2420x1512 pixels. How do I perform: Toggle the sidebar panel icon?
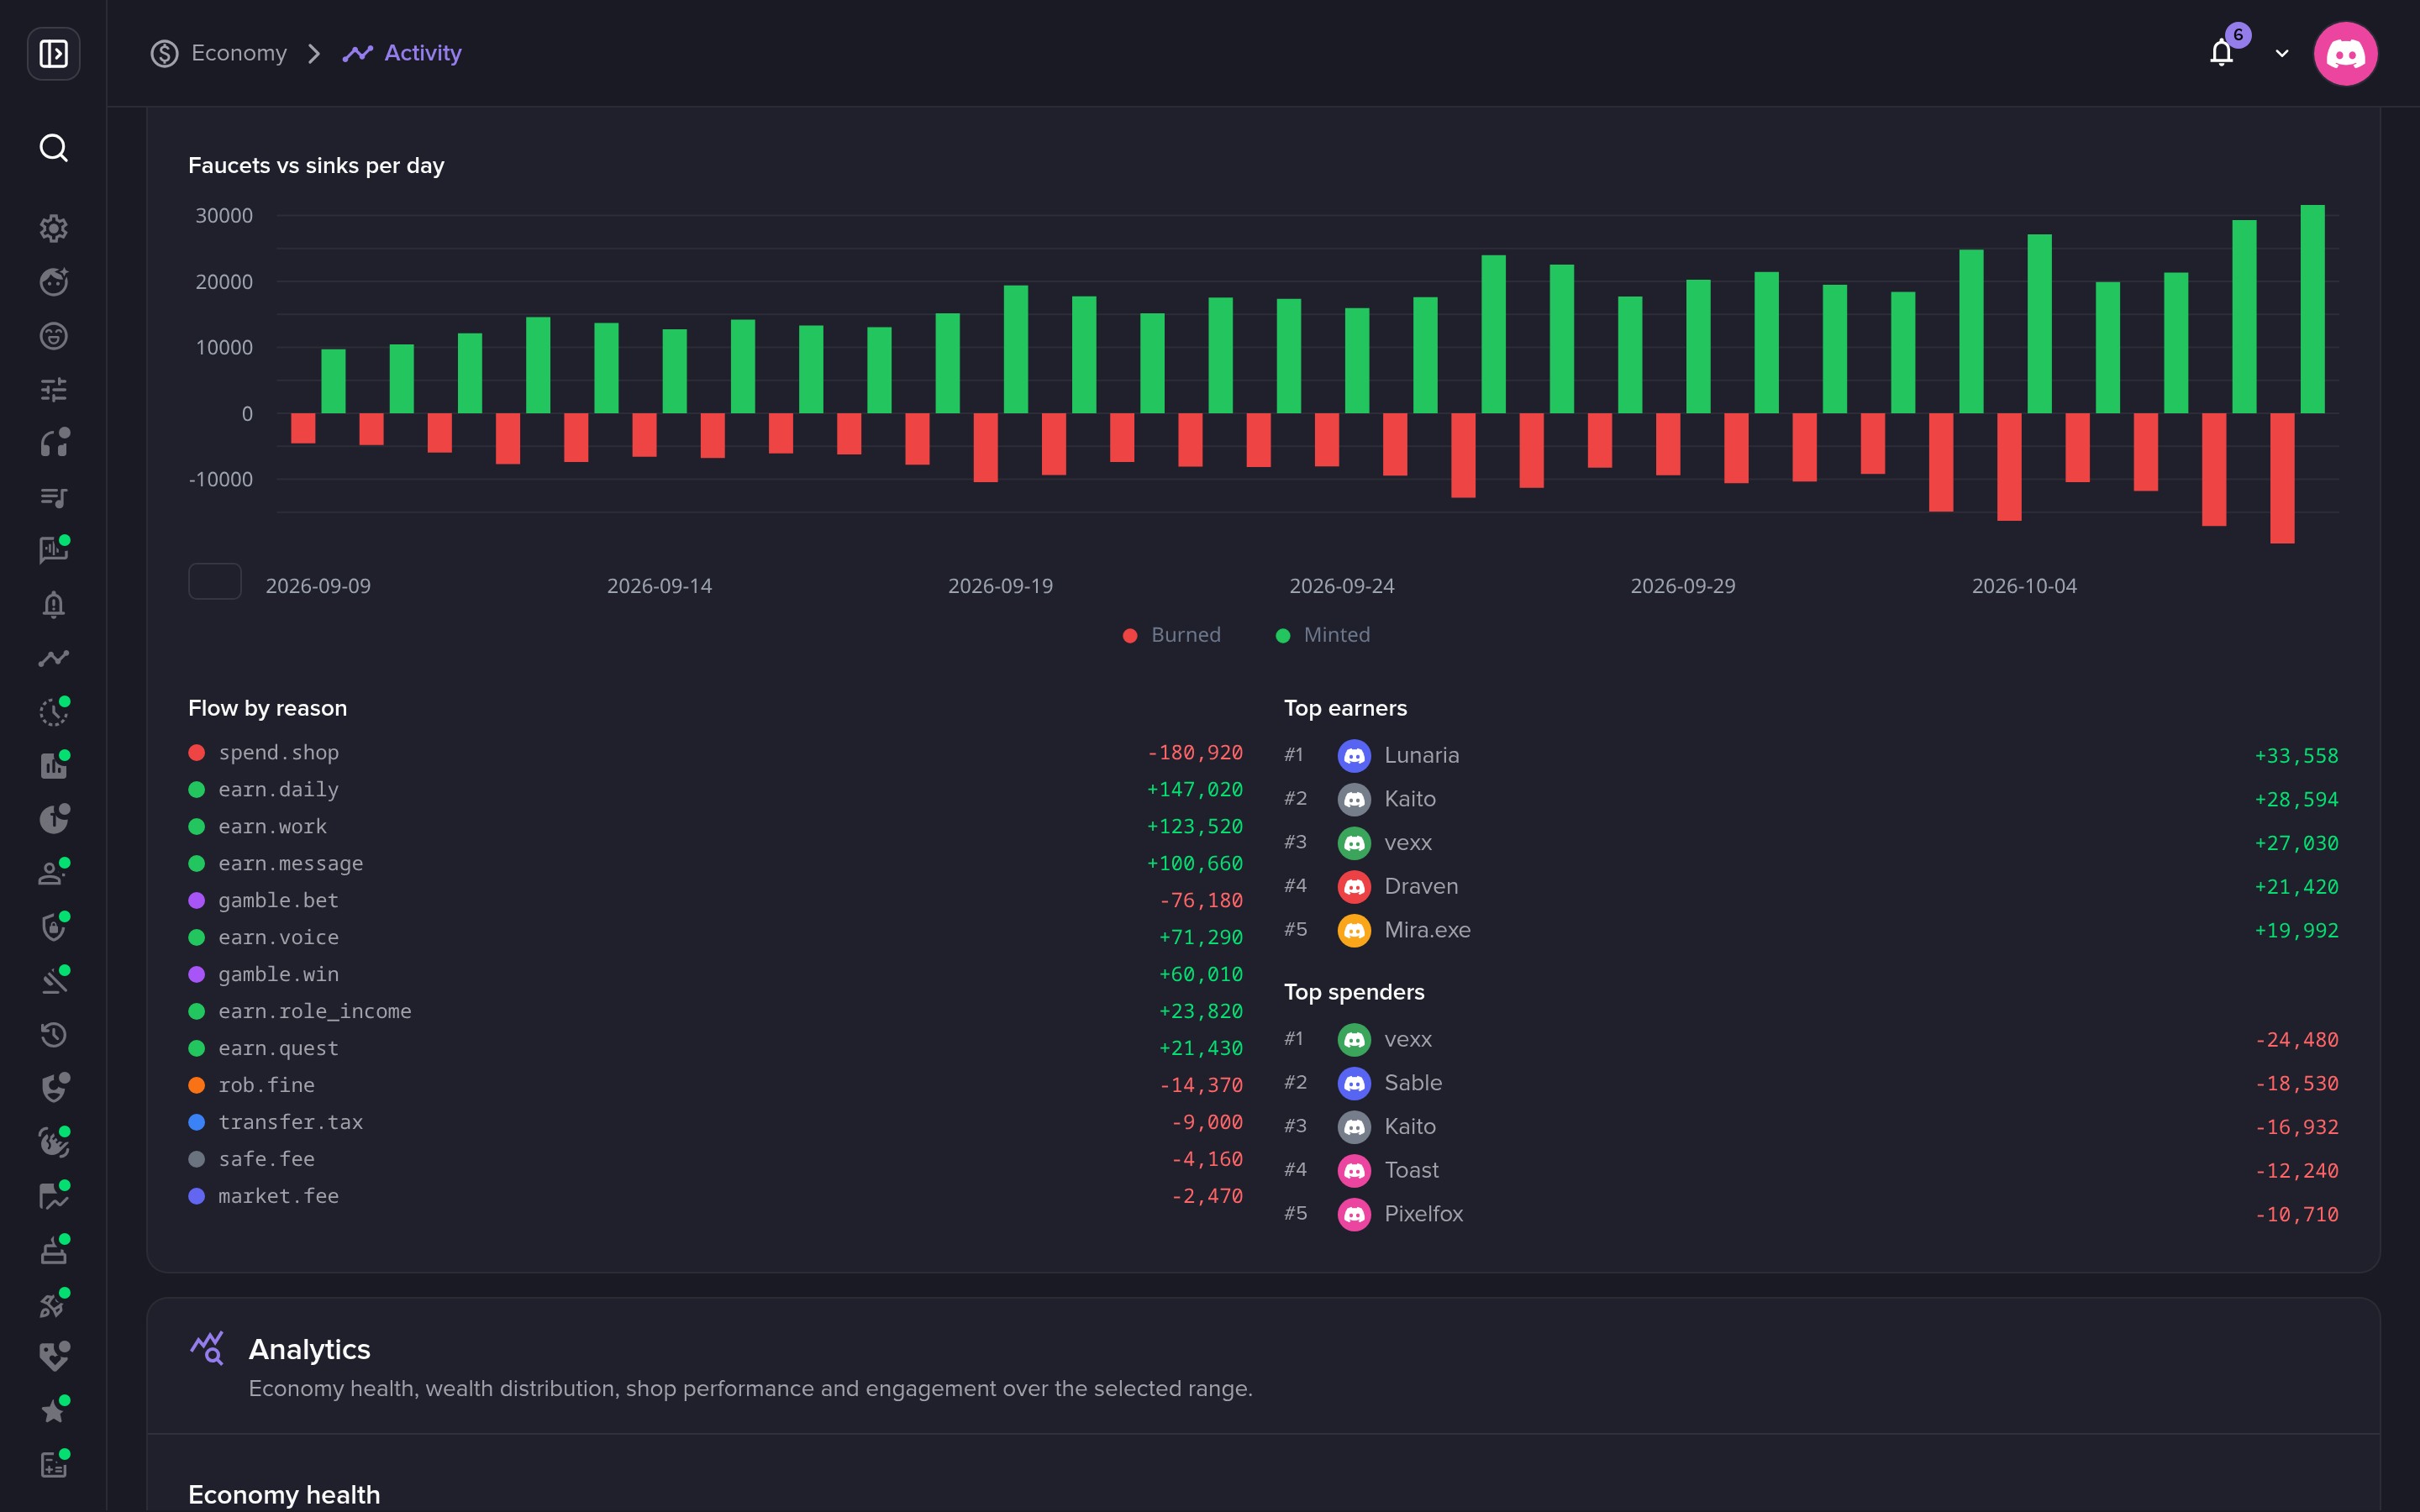coord(53,53)
